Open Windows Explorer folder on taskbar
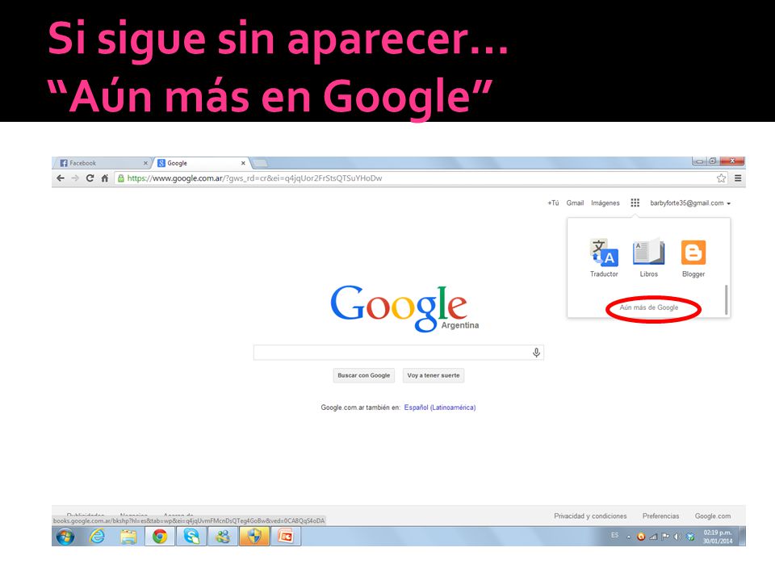This screenshot has height=581, width=775. click(128, 536)
